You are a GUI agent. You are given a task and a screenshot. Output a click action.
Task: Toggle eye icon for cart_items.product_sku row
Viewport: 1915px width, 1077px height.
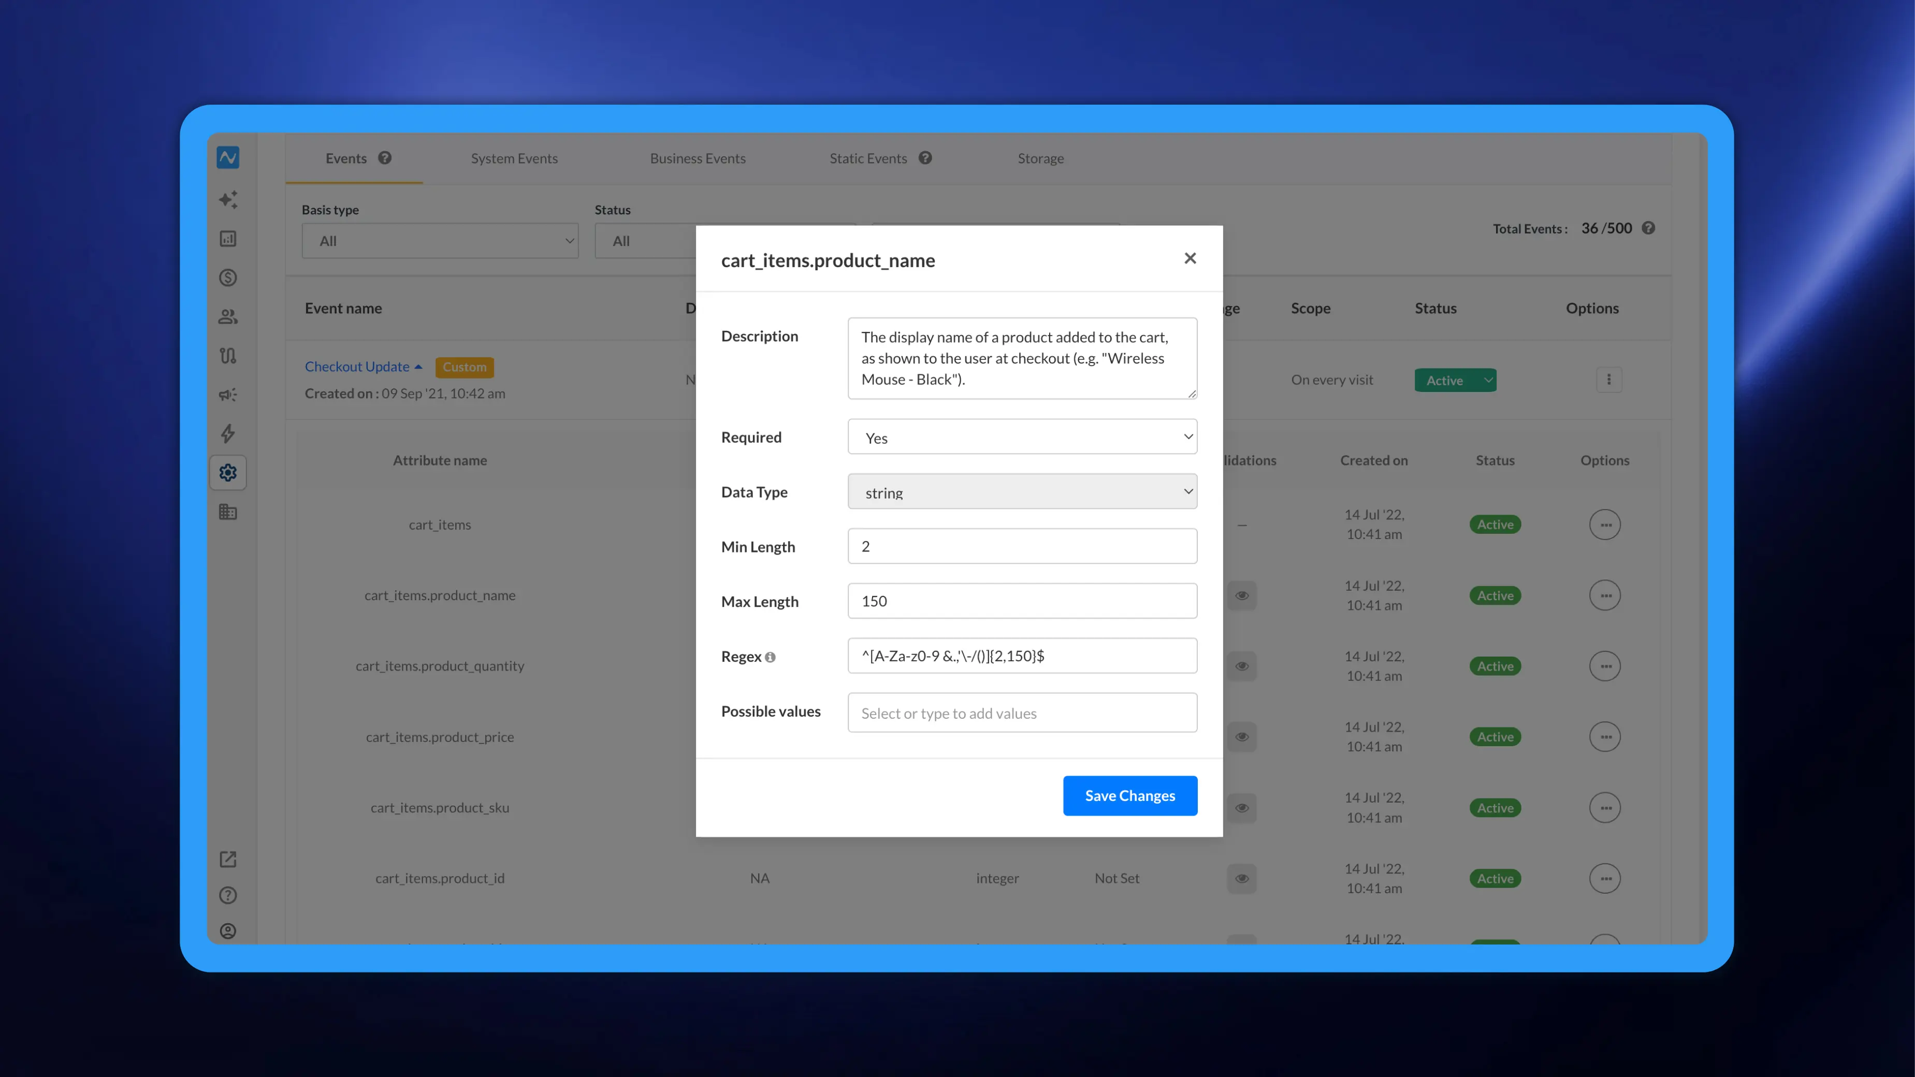(1241, 808)
